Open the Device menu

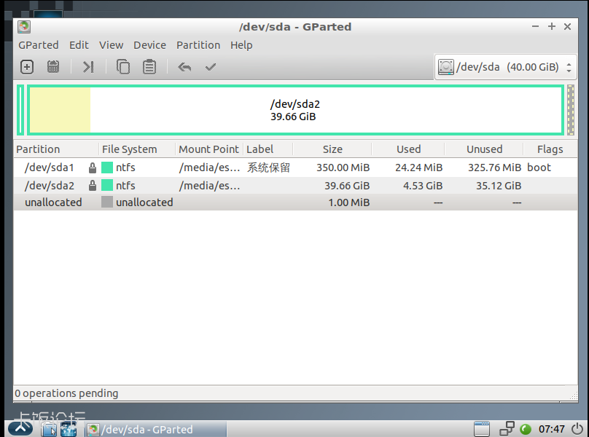pyautogui.click(x=149, y=45)
